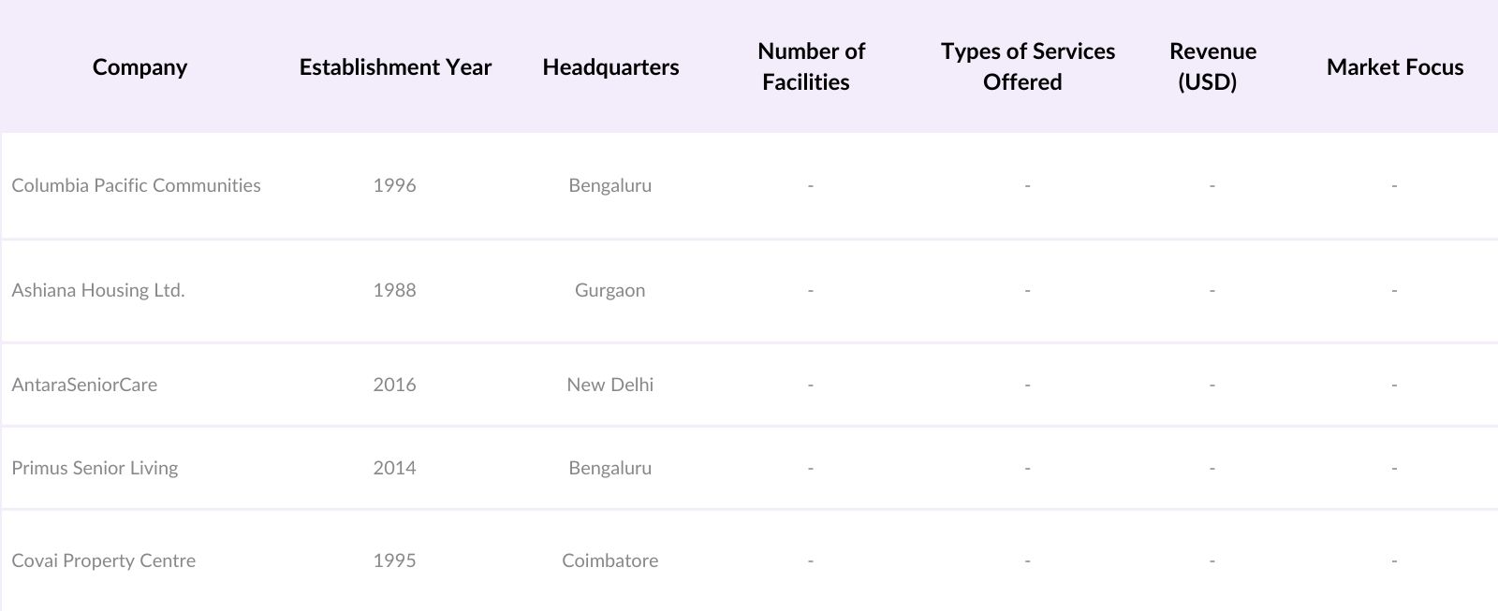Select Covai Property Centre company name
Viewport: 1498px width, 611px height.
click(x=103, y=560)
